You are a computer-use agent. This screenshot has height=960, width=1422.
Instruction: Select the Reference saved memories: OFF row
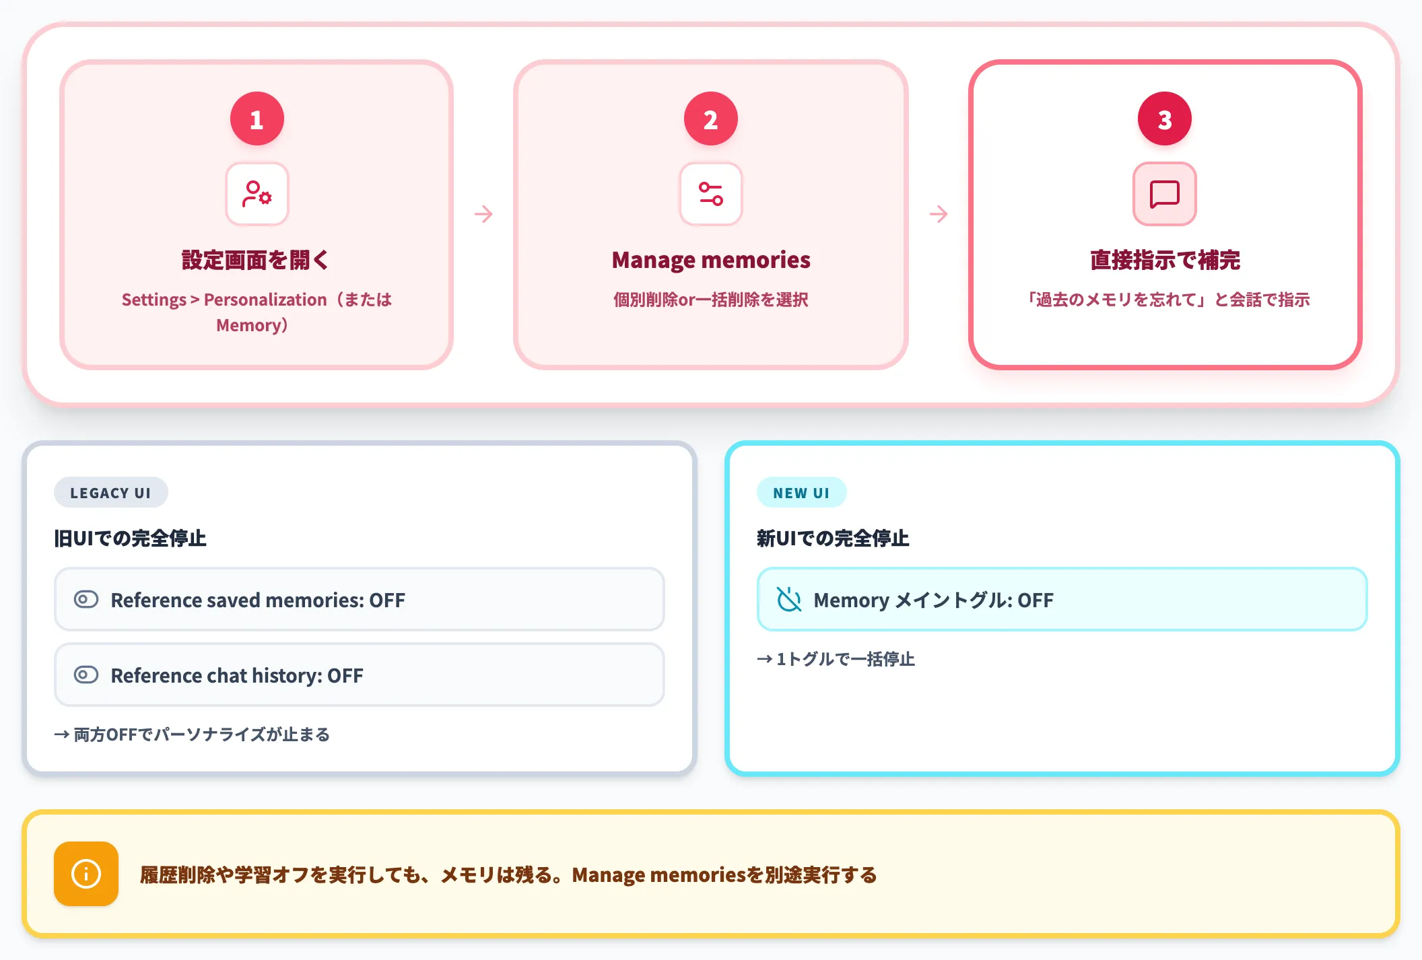coord(360,599)
